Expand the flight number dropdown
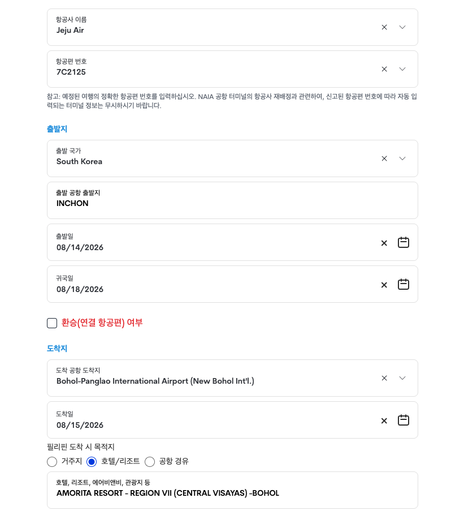Viewport: 451px width, 515px height. 402,69
